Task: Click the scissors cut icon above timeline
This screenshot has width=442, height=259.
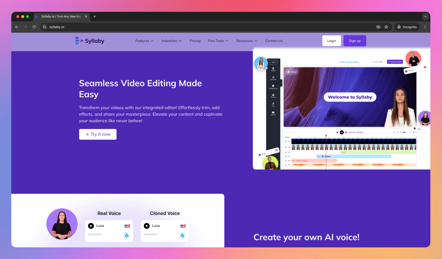Action: pyautogui.click(x=286, y=132)
